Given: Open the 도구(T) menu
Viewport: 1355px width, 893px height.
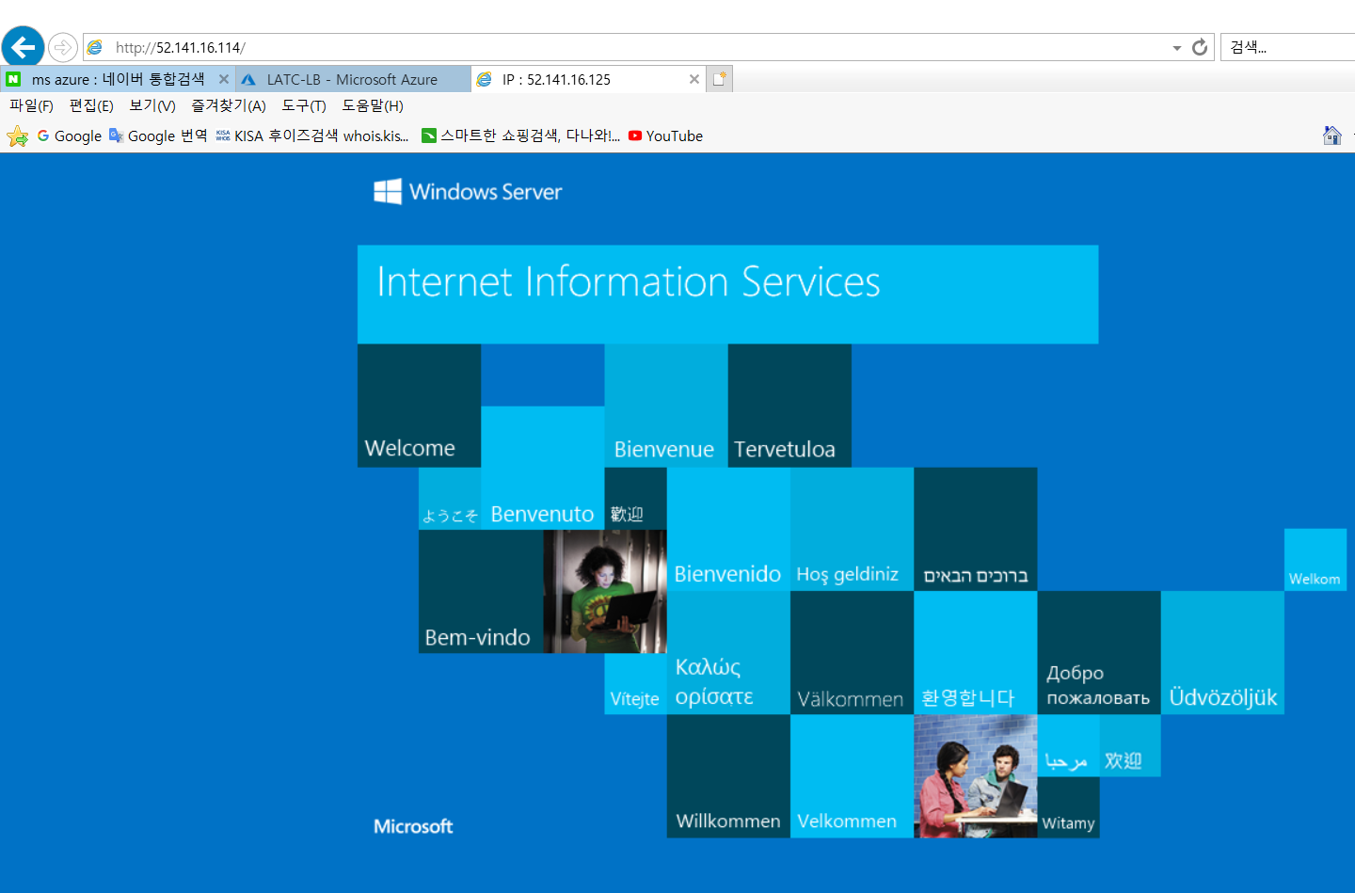Looking at the screenshot, I should pos(304,105).
